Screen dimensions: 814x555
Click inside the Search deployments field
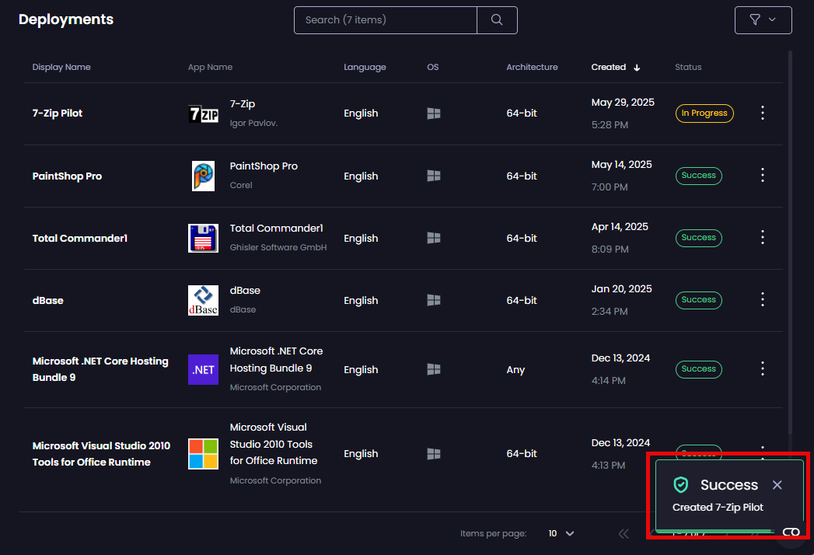[385, 19]
